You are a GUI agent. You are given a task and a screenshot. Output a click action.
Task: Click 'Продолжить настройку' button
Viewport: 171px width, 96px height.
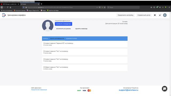pos(125,15)
